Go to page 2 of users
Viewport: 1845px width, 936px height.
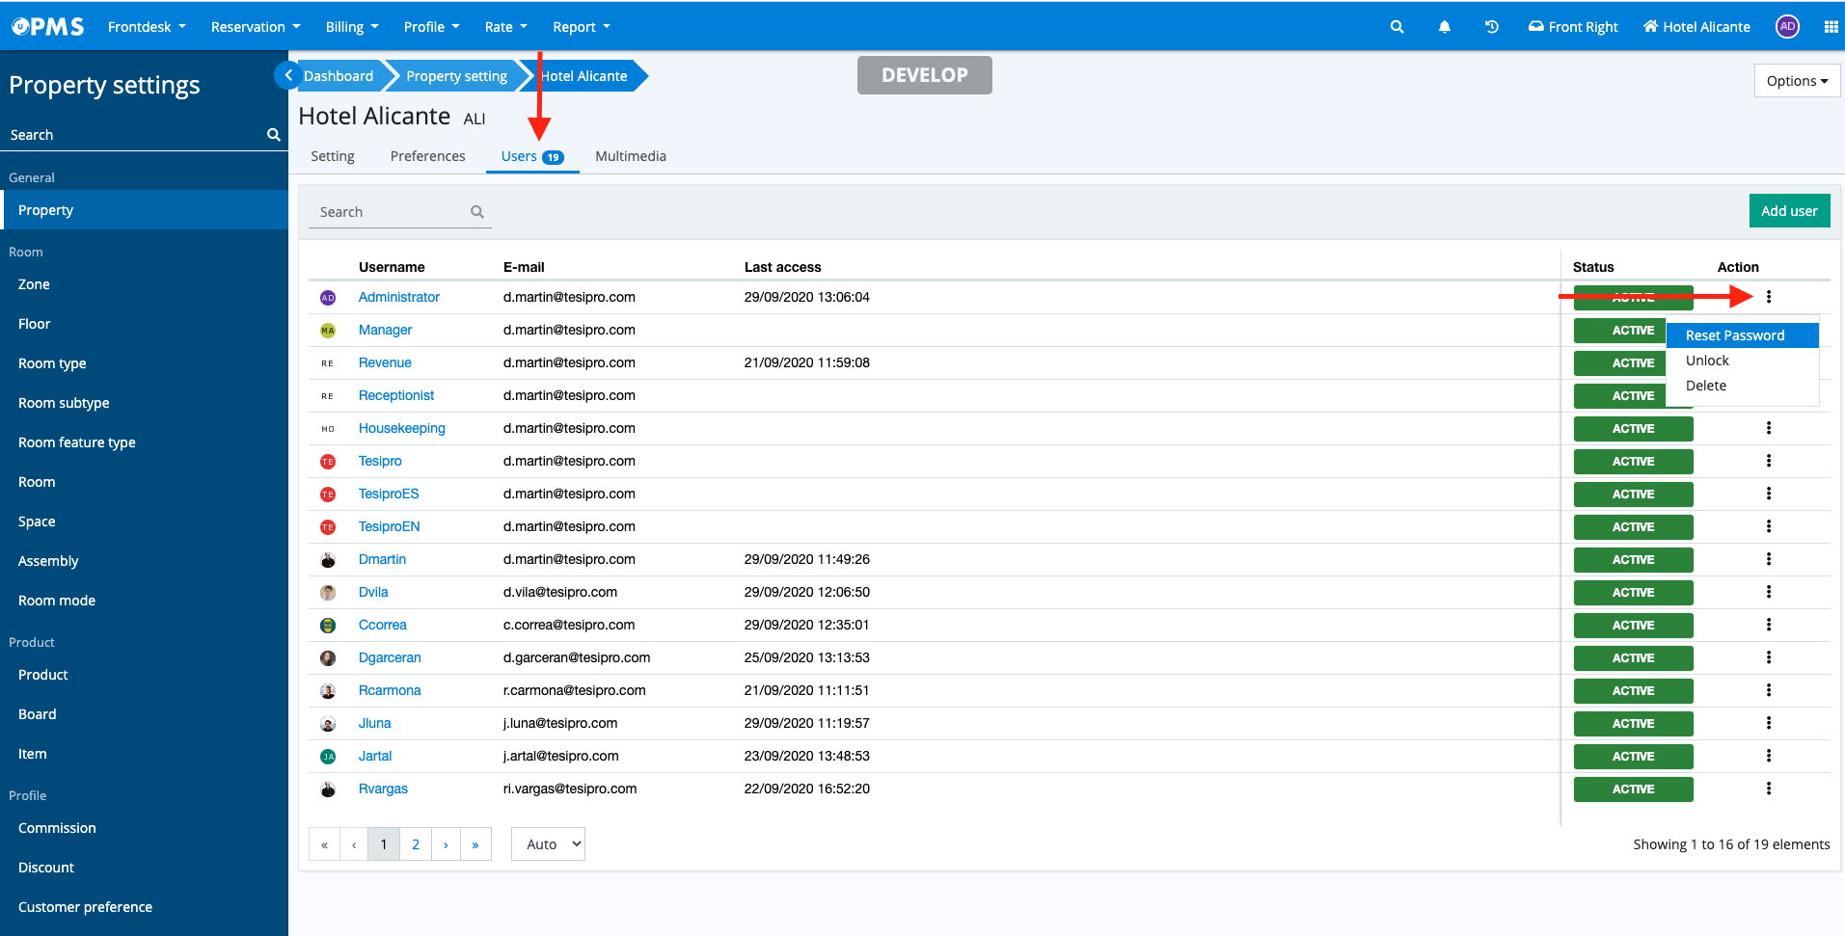click(416, 844)
